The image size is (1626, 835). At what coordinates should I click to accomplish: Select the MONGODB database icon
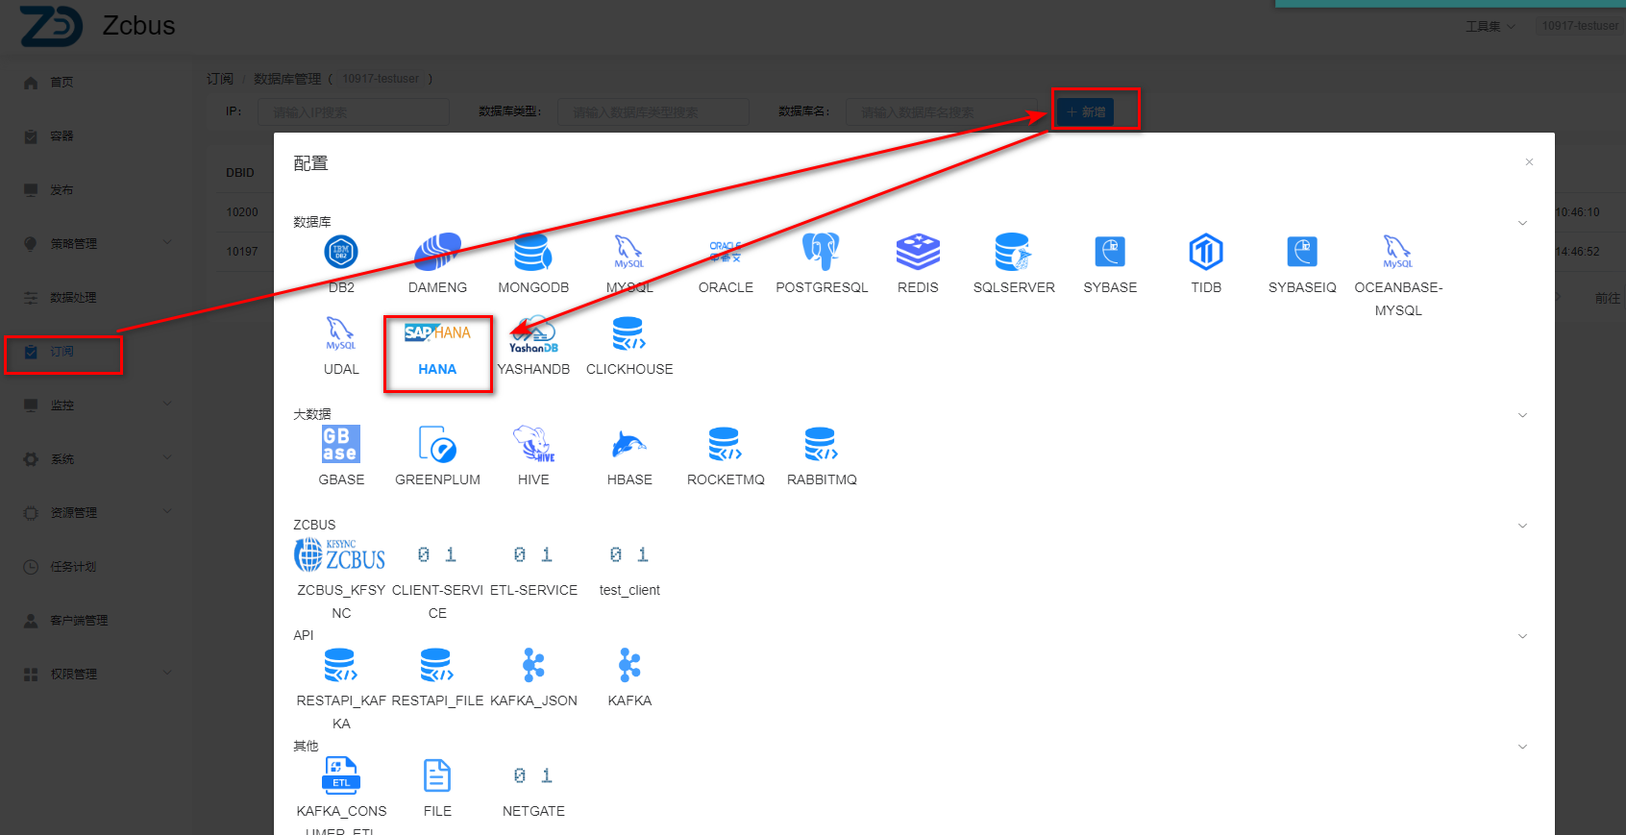[533, 253]
